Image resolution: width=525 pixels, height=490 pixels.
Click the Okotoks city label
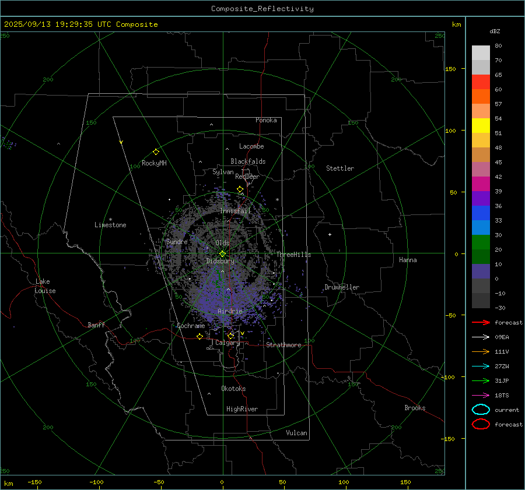point(233,389)
